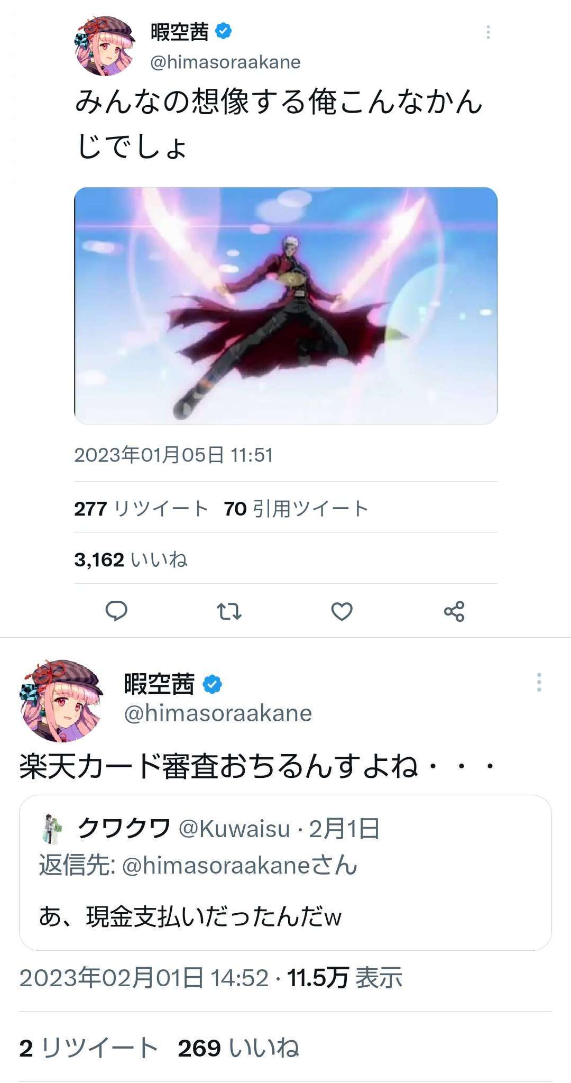571x1083 pixels.
Task: View the 269 いいね list
Action: (x=238, y=1048)
